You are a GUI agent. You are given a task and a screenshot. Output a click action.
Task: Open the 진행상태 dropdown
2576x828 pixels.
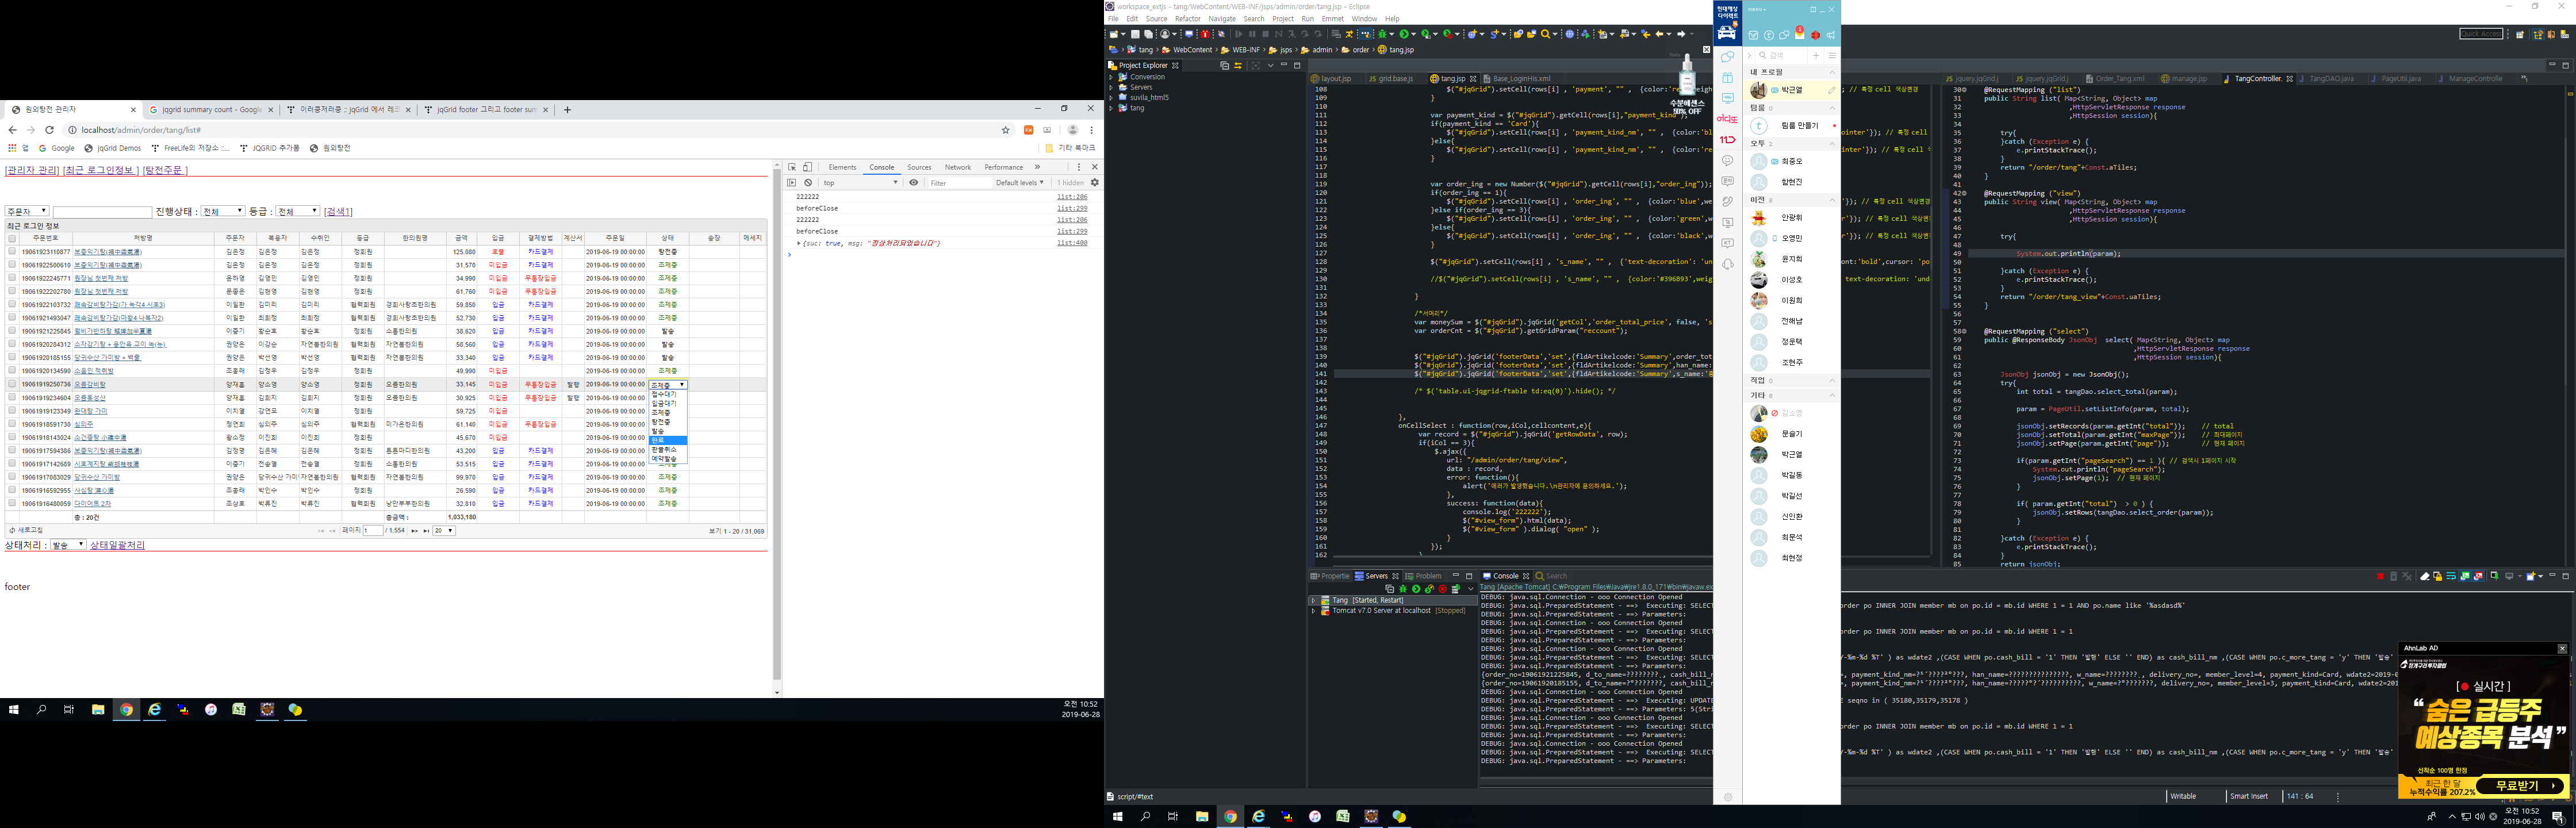point(222,211)
